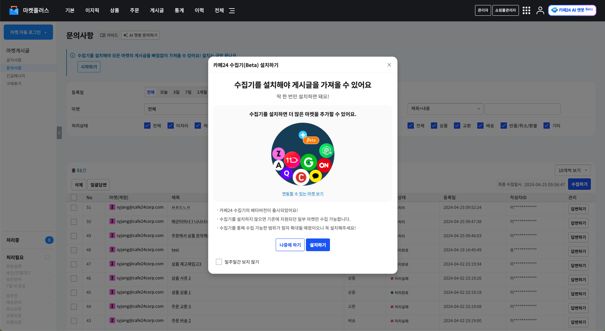The width and height of the screenshot is (605, 331).
Task: Click the red ON logo in the illustration
Action: [324, 165]
